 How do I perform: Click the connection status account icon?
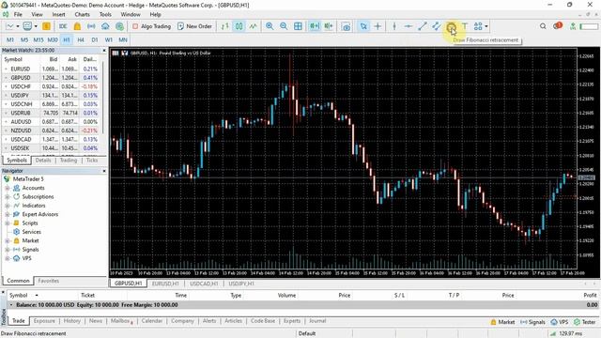[573, 26]
